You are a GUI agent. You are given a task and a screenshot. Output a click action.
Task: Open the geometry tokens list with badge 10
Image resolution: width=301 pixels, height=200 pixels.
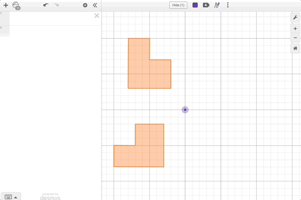(16, 5)
